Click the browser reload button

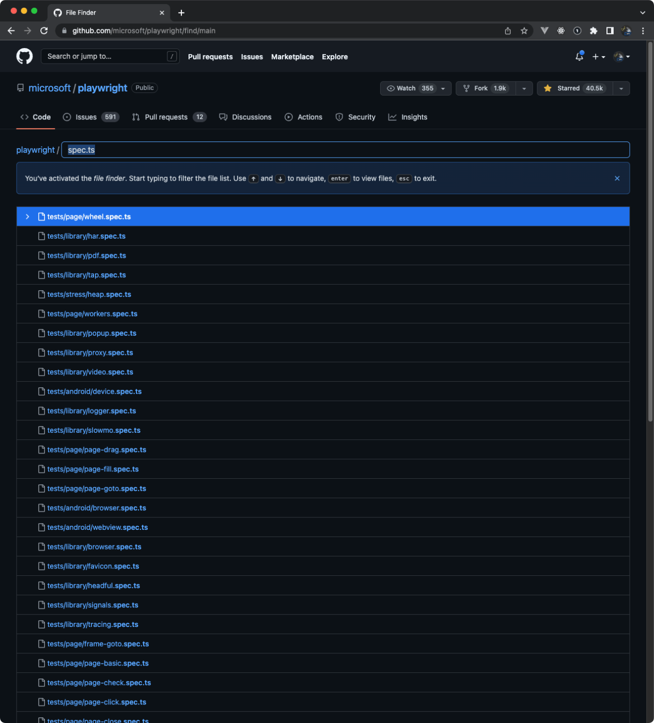point(44,30)
